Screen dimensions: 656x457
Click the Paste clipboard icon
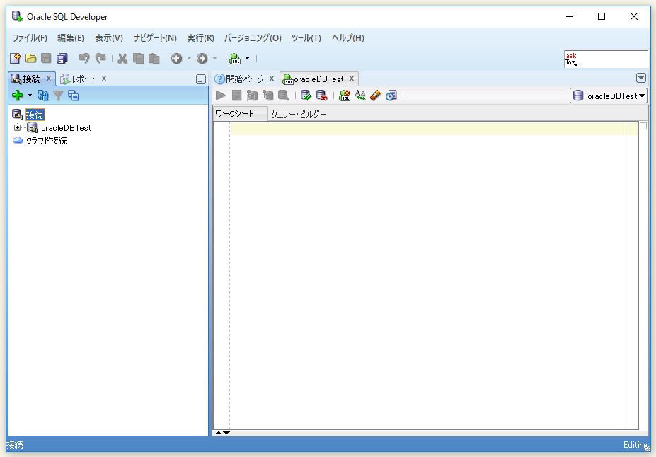tap(154, 59)
